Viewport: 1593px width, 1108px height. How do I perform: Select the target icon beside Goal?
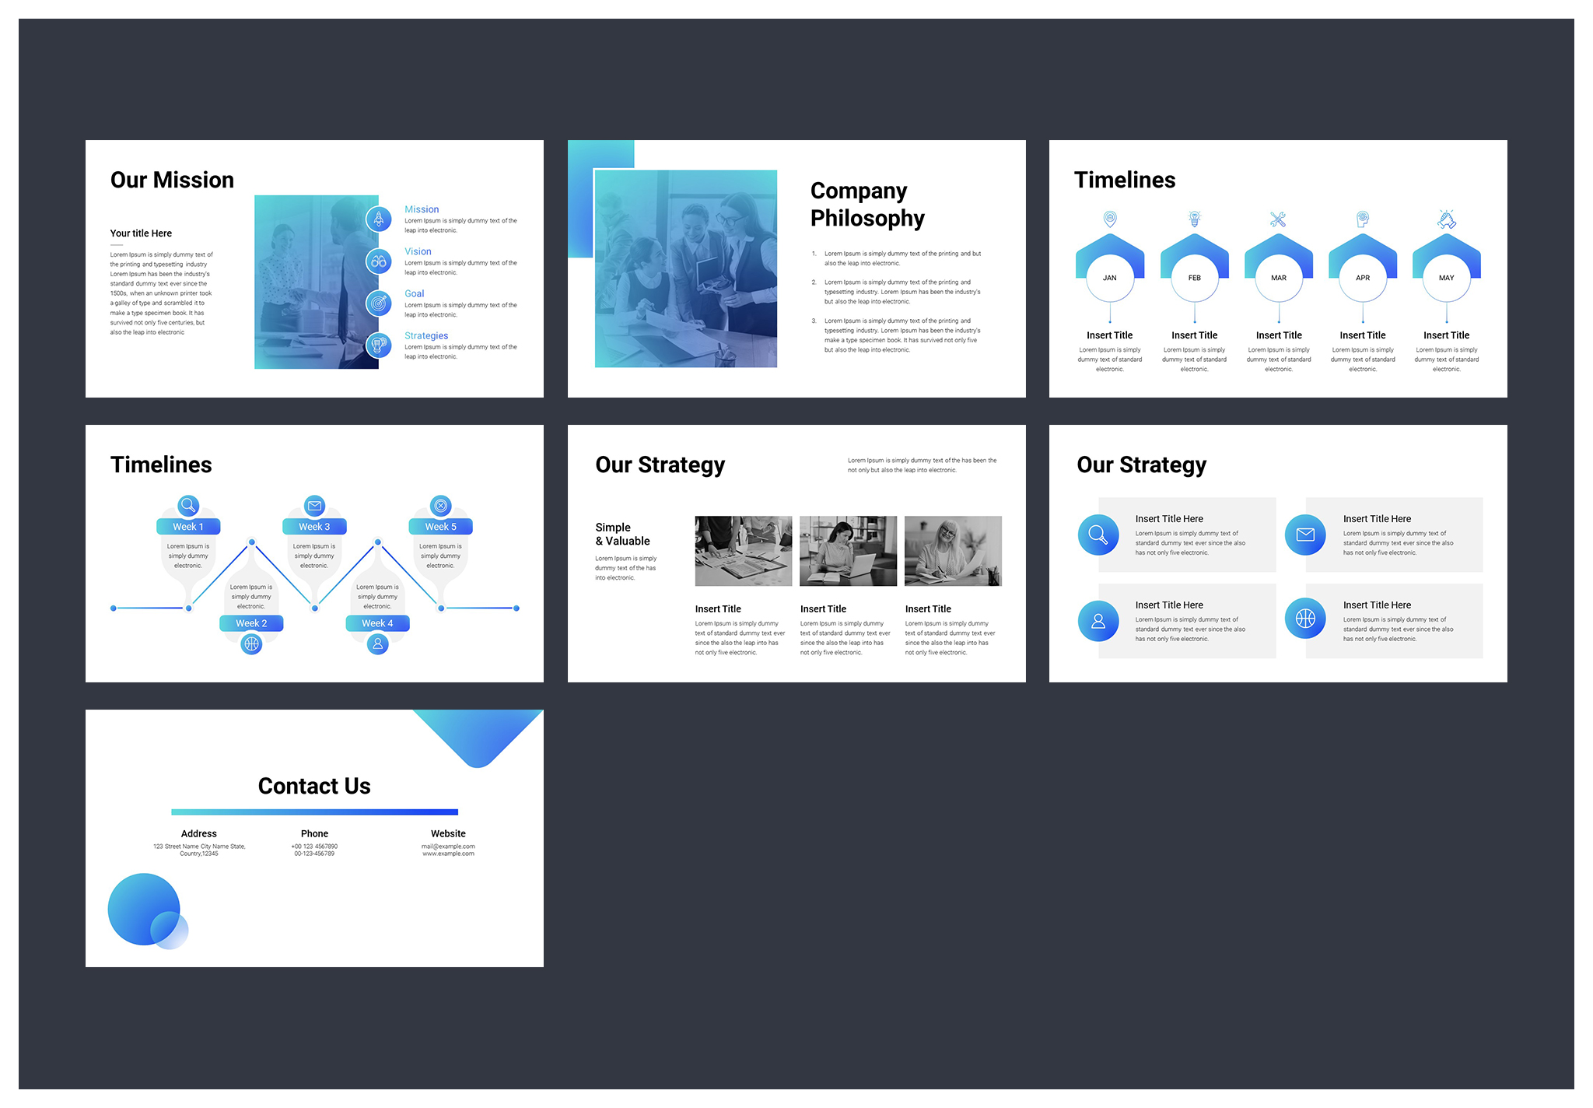(x=379, y=303)
